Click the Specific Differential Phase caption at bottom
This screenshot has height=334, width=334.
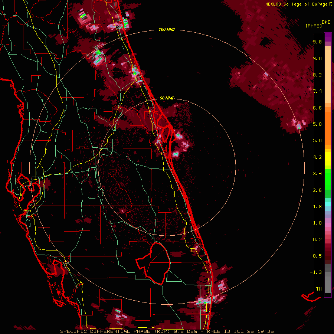(167, 331)
